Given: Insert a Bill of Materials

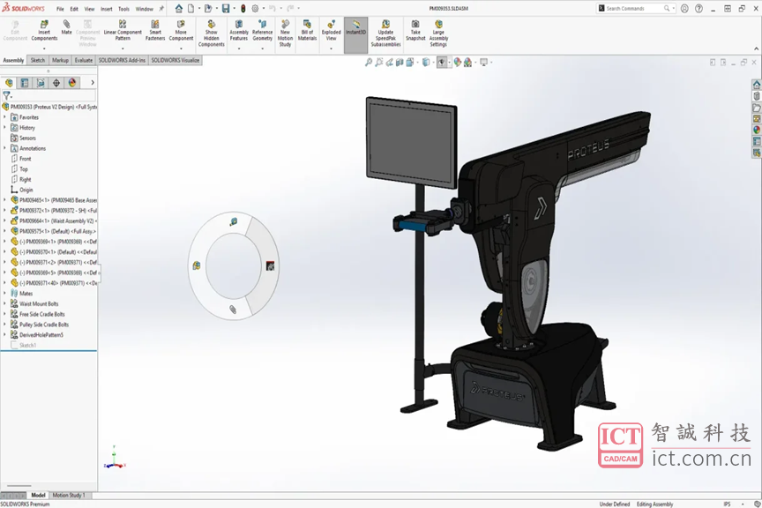Looking at the screenshot, I should [307, 31].
